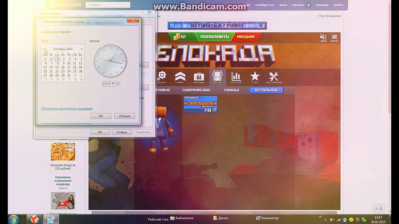Open the Ранг chevrons icon
The height and width of the screenshot is (224, 399).
(180, 77)
